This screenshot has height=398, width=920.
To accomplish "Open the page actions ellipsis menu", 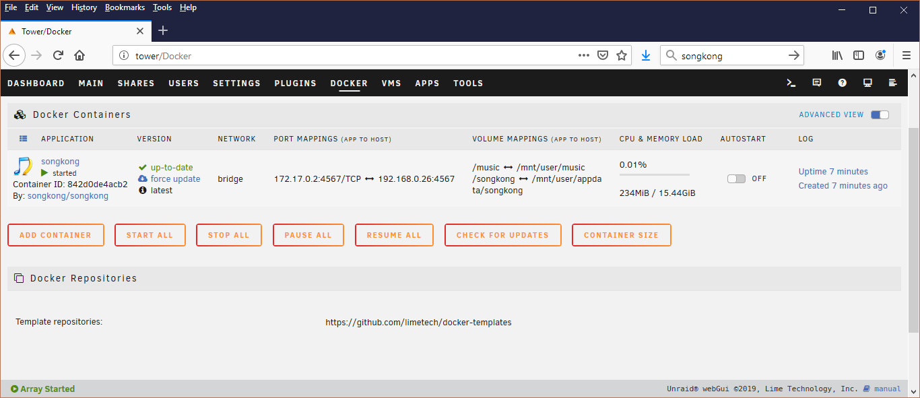I will pyautogui.click(x=584, y=55).
